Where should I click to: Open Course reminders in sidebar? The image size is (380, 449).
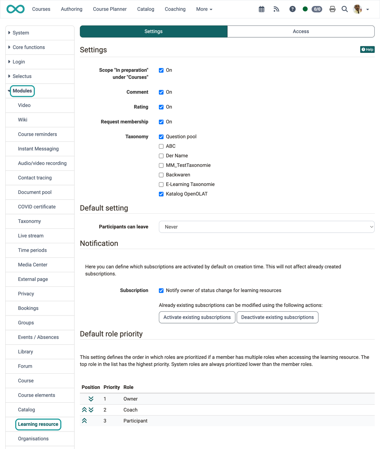pyautogui.click(x=40, y=134)
